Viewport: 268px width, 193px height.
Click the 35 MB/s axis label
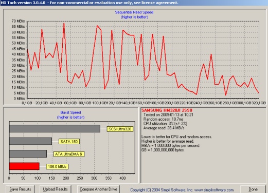click(18, 60)
